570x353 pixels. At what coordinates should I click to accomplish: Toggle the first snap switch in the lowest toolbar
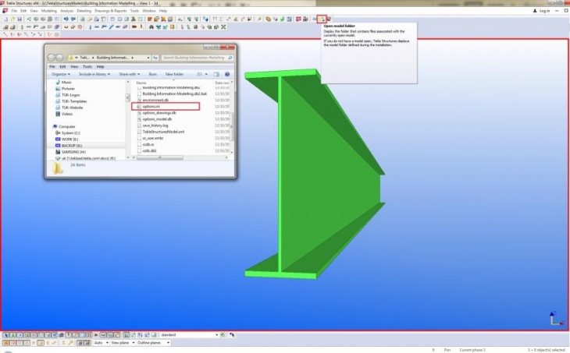[x=5, y=342]
